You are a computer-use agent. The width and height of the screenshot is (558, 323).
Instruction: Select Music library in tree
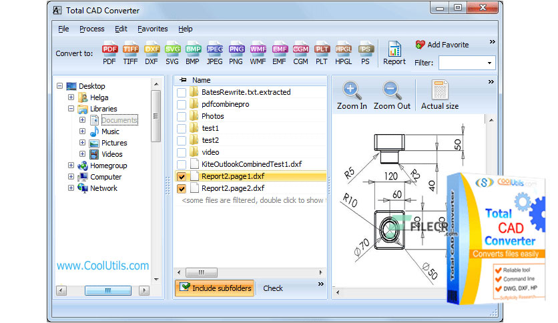pyautogui.click(x=110, y=131)
